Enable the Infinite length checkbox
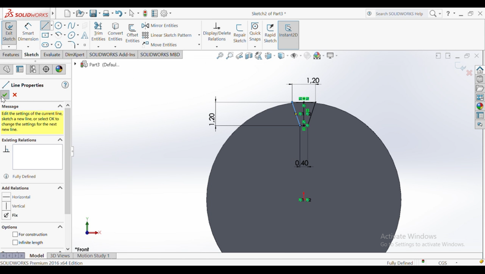The height and width of the screenshot is (274, 485). click(x=15, y=243)
